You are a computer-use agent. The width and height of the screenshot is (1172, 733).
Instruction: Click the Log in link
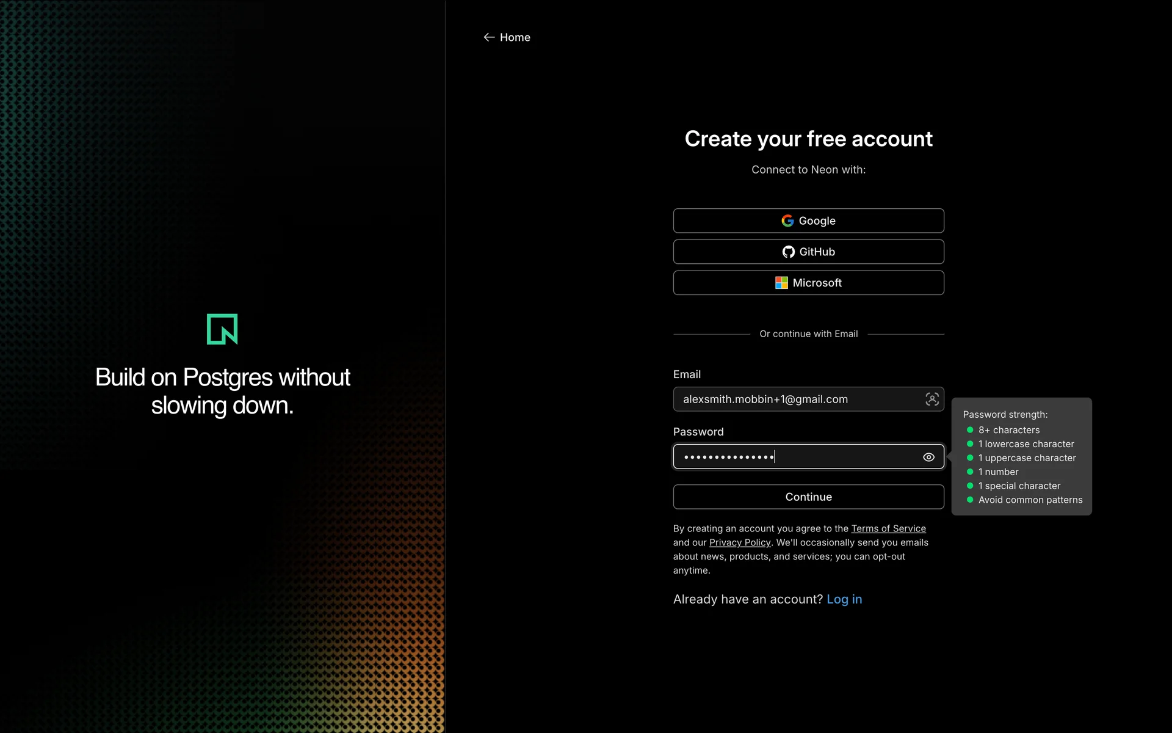(844, 599)
